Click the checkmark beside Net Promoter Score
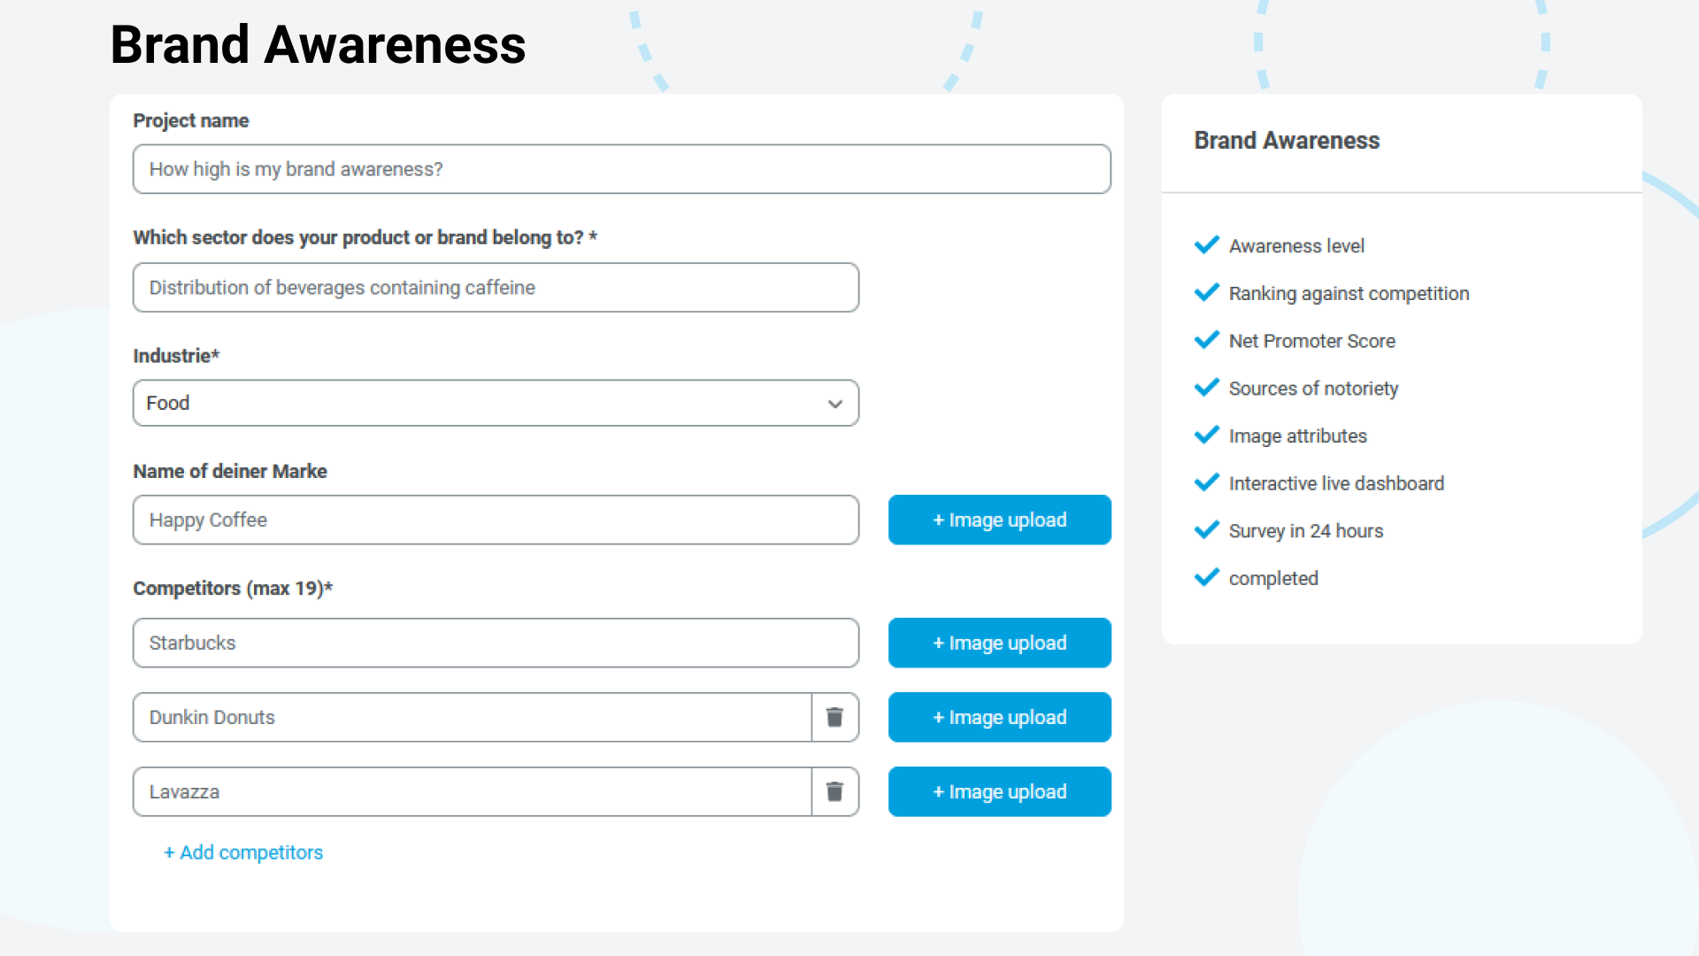 click(1207, 340)
